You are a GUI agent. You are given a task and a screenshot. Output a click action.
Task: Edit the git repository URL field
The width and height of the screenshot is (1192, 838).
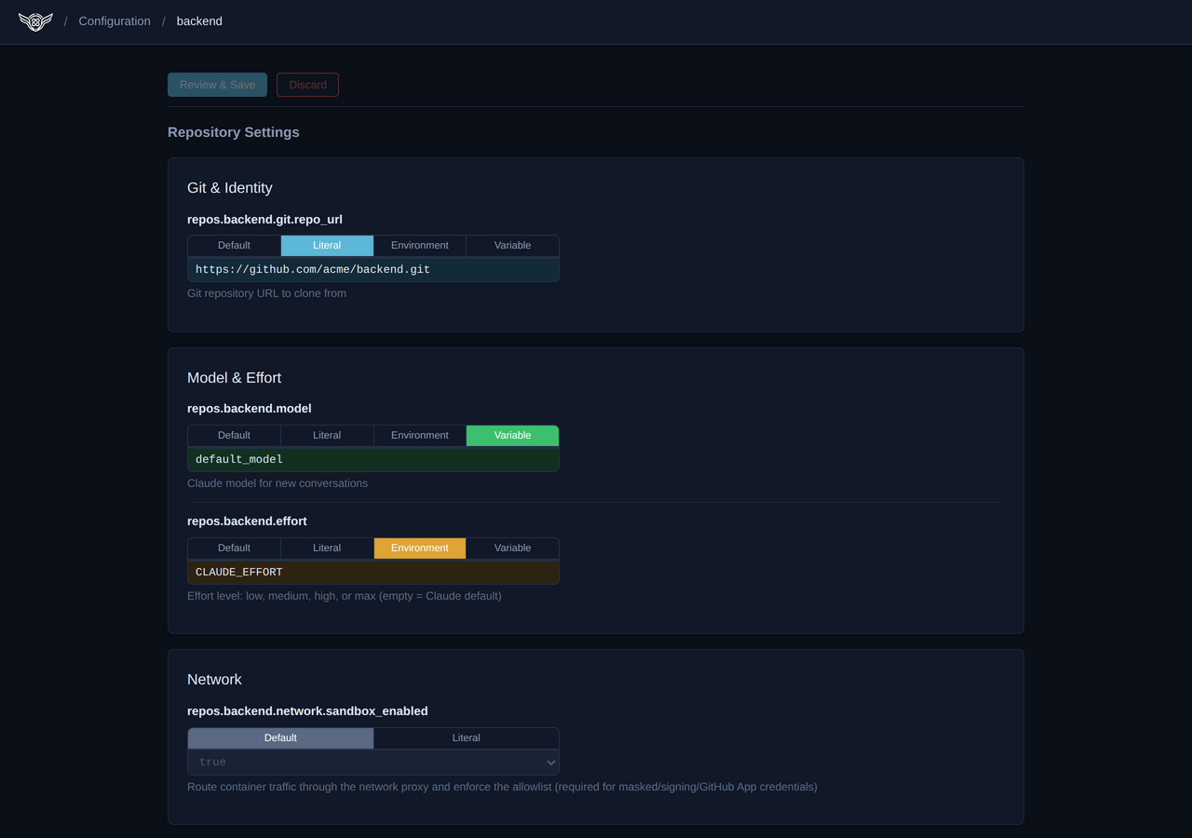click(372, 270)
